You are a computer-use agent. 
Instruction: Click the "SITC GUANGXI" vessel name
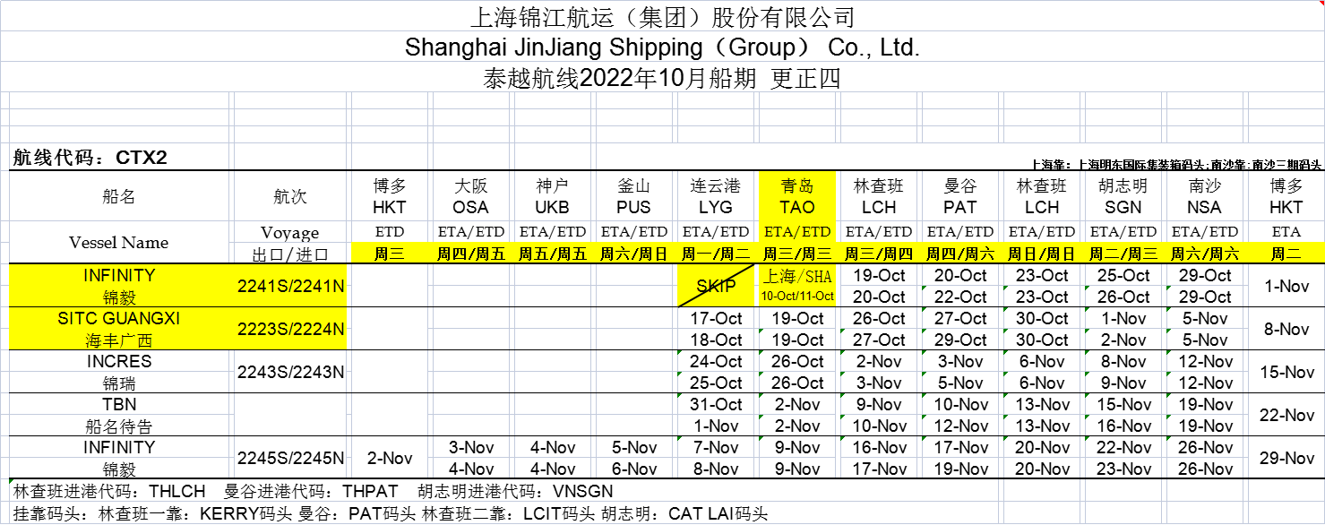[119, 318]
